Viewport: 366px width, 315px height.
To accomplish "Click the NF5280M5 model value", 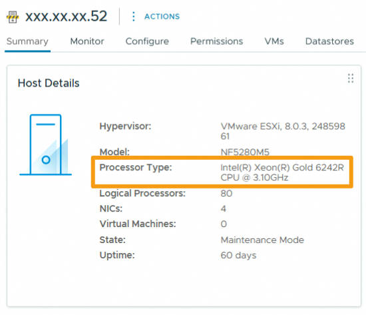I will pyautogui.click(x=245, y=153).
